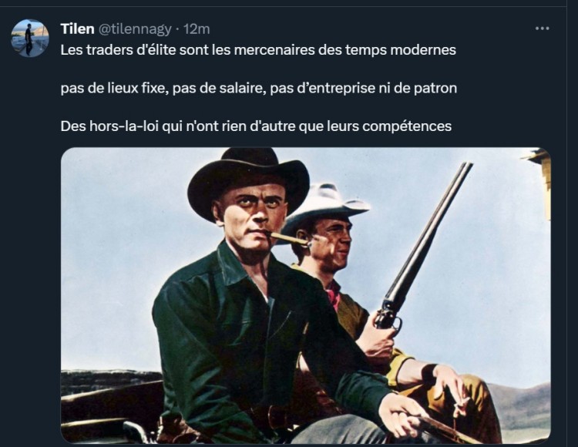Click the line starting 'pas de lieux fixe'
The height and width of the screenshot is (447, 578).
coord(258,89)
